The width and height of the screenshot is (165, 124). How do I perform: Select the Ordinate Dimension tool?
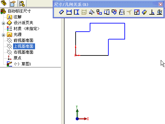click(92, 12)
